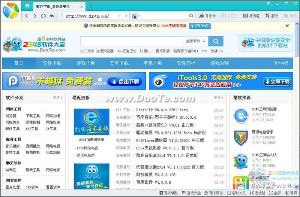The height and width of the screenshot is (197, 300).
Task: Click the 腾讯电脑管家 shield icon
Action: [x=241, y=138]
